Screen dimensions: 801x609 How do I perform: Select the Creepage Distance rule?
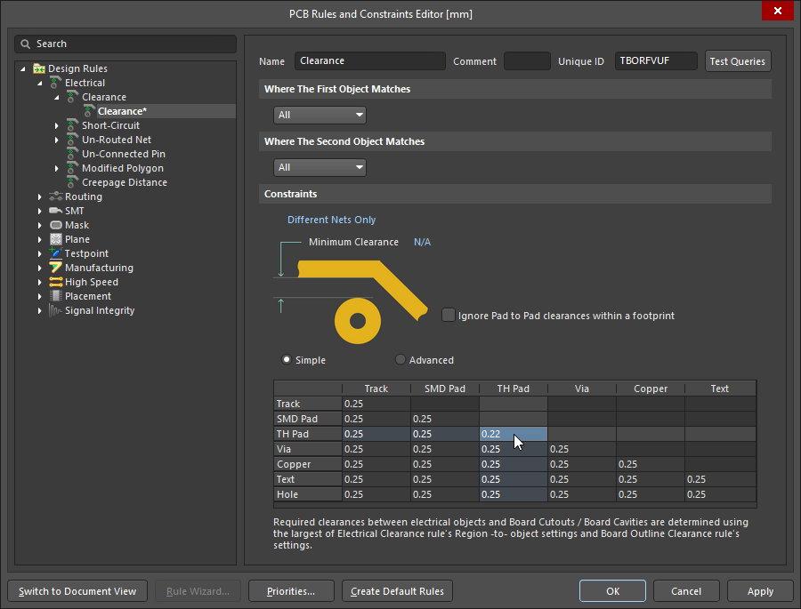point(125,182)
